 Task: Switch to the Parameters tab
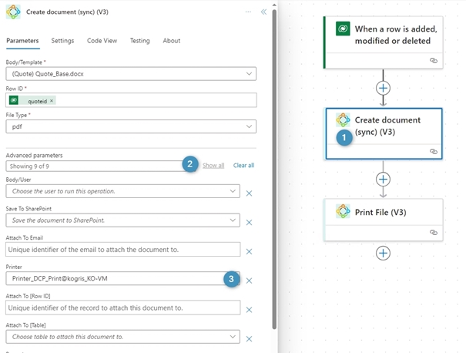click(x=22, y=41)
